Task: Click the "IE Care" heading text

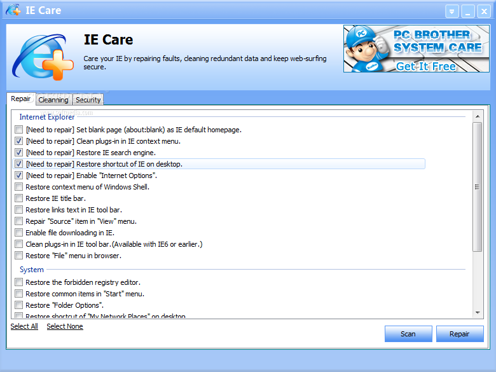Action: pyautogui.click(x=108, y=40)
